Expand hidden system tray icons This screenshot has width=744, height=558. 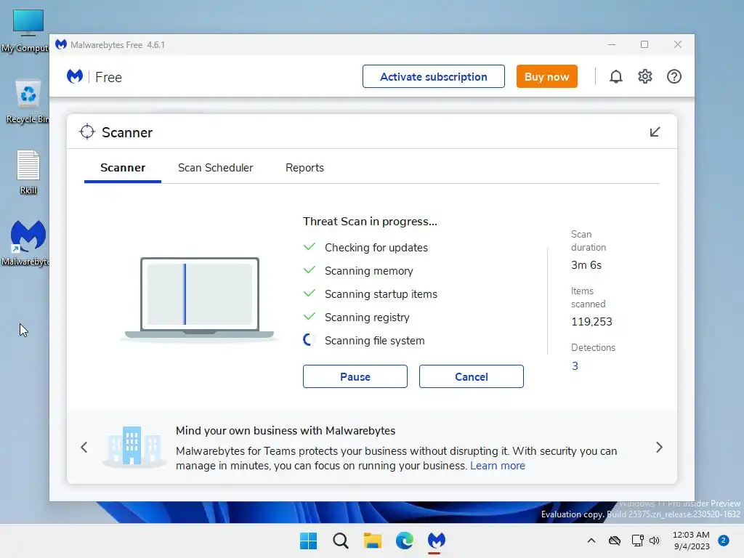coord(591,541)
